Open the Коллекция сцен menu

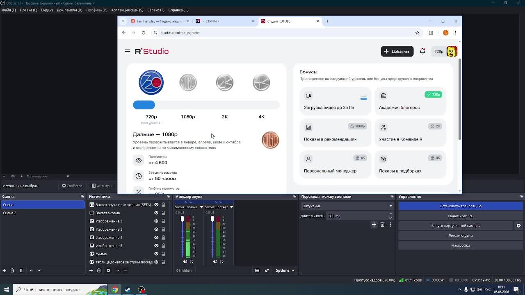(x=127, y=10)
